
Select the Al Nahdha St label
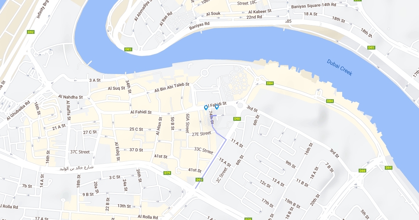tap(71, 97)
